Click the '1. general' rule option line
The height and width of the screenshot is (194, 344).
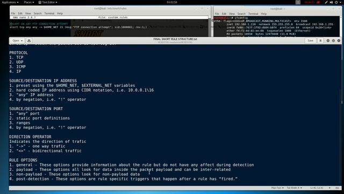point(131,165)
